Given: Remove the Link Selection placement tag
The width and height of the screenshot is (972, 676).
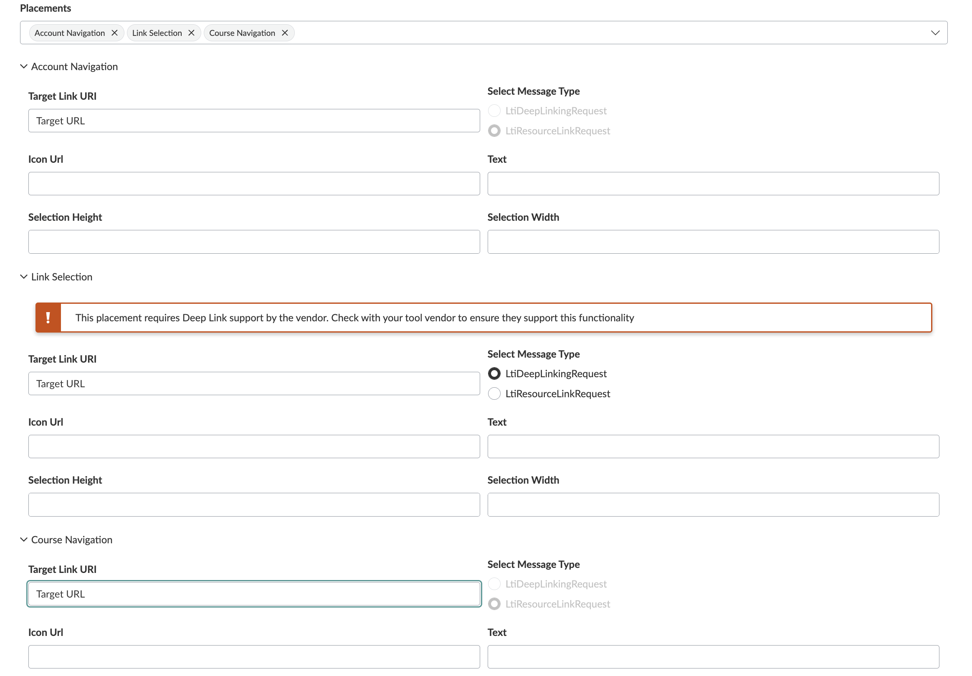Looking at the screenshot, I should [x=191, y=33].
